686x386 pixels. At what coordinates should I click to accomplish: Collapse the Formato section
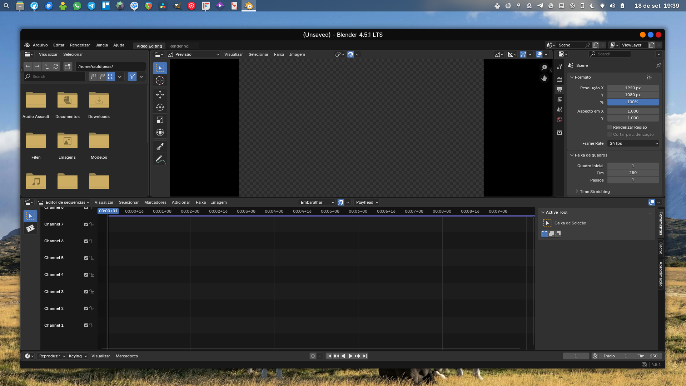582,77
